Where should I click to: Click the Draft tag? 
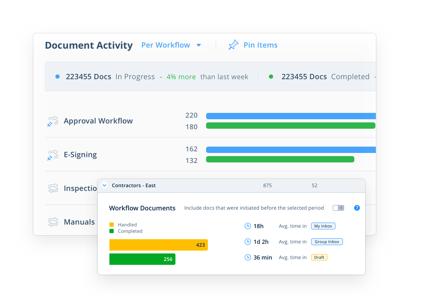319,257
